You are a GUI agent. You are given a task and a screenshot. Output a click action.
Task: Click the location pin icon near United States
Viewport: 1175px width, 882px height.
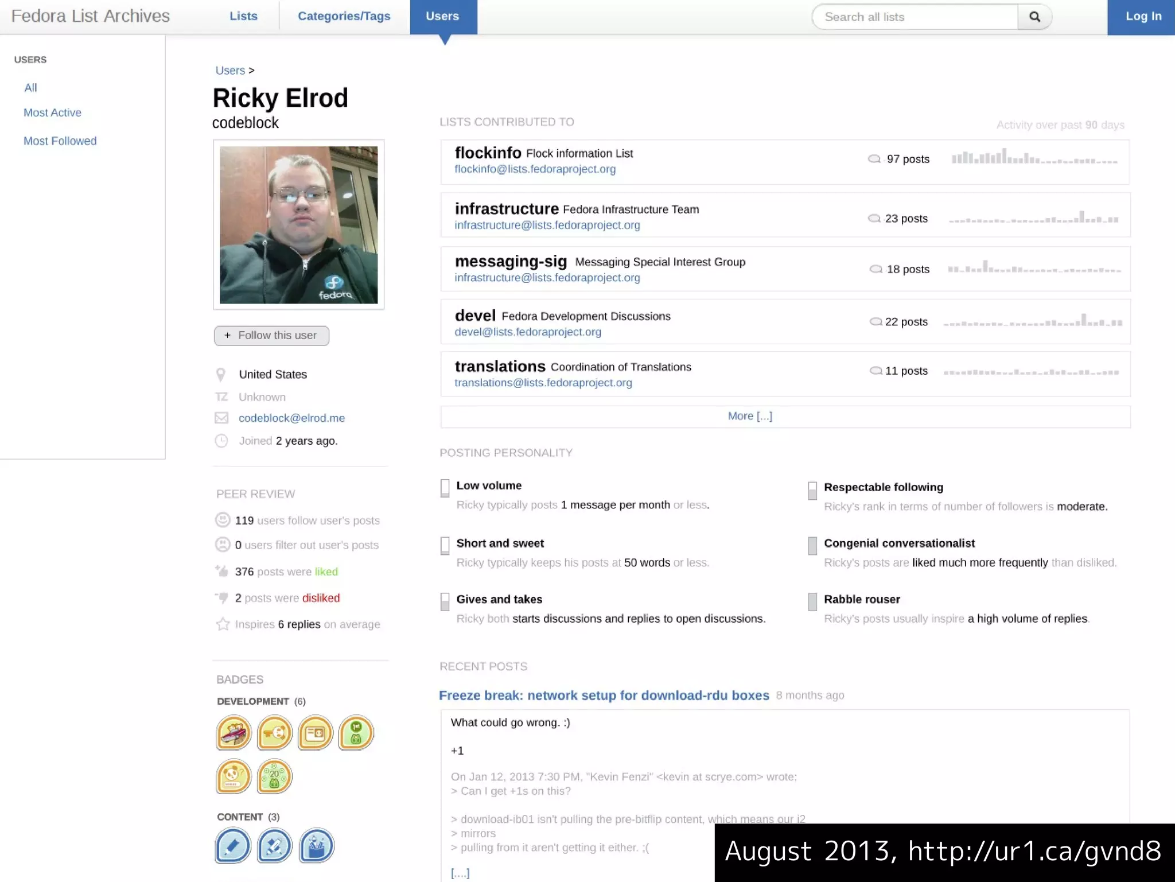click(221, 375)
